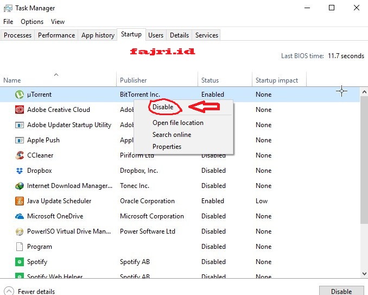Viewport: 368px width, 295px height.
Task: Switch to the Users tab
Action: pos(156,35)
